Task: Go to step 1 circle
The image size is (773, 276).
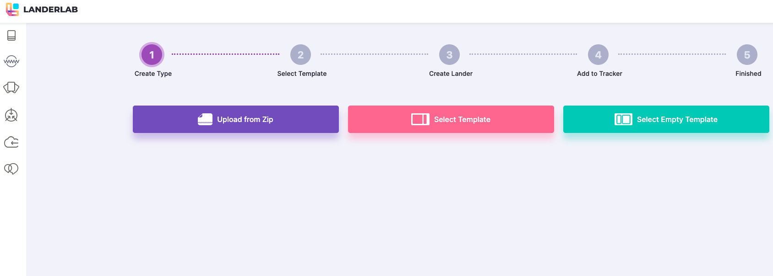Action: (x=152, y=55)
